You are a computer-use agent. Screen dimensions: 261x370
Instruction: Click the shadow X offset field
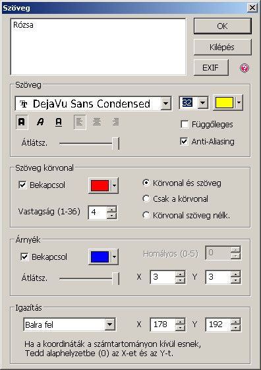point(163,277)
